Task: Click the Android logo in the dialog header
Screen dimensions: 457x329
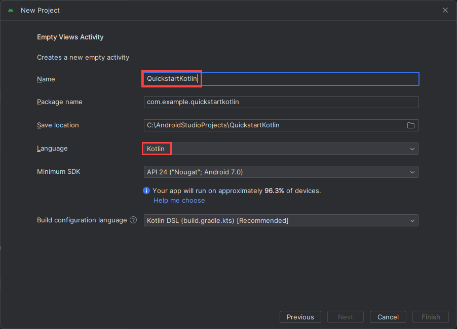Action: click(10, 10)
